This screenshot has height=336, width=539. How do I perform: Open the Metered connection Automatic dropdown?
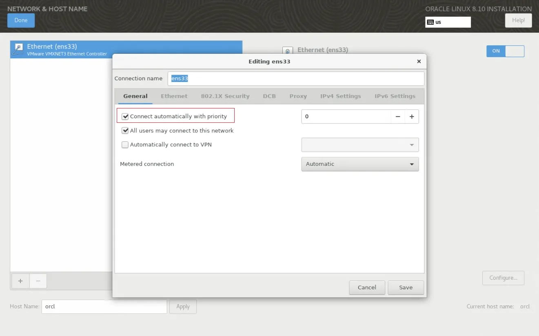tap(359, 164)
